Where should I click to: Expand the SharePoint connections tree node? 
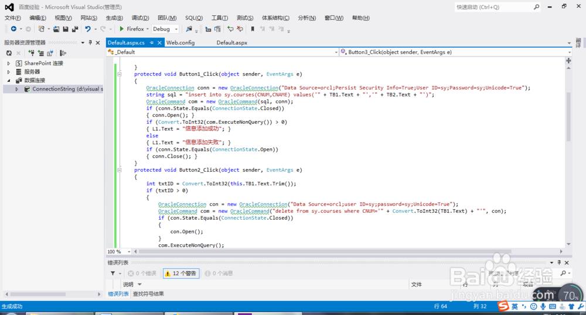pyautogui.click(x=9, y=63)
